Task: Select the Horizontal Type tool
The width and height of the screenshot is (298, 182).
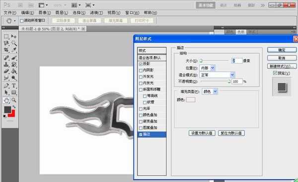Action: click(14, 86)
